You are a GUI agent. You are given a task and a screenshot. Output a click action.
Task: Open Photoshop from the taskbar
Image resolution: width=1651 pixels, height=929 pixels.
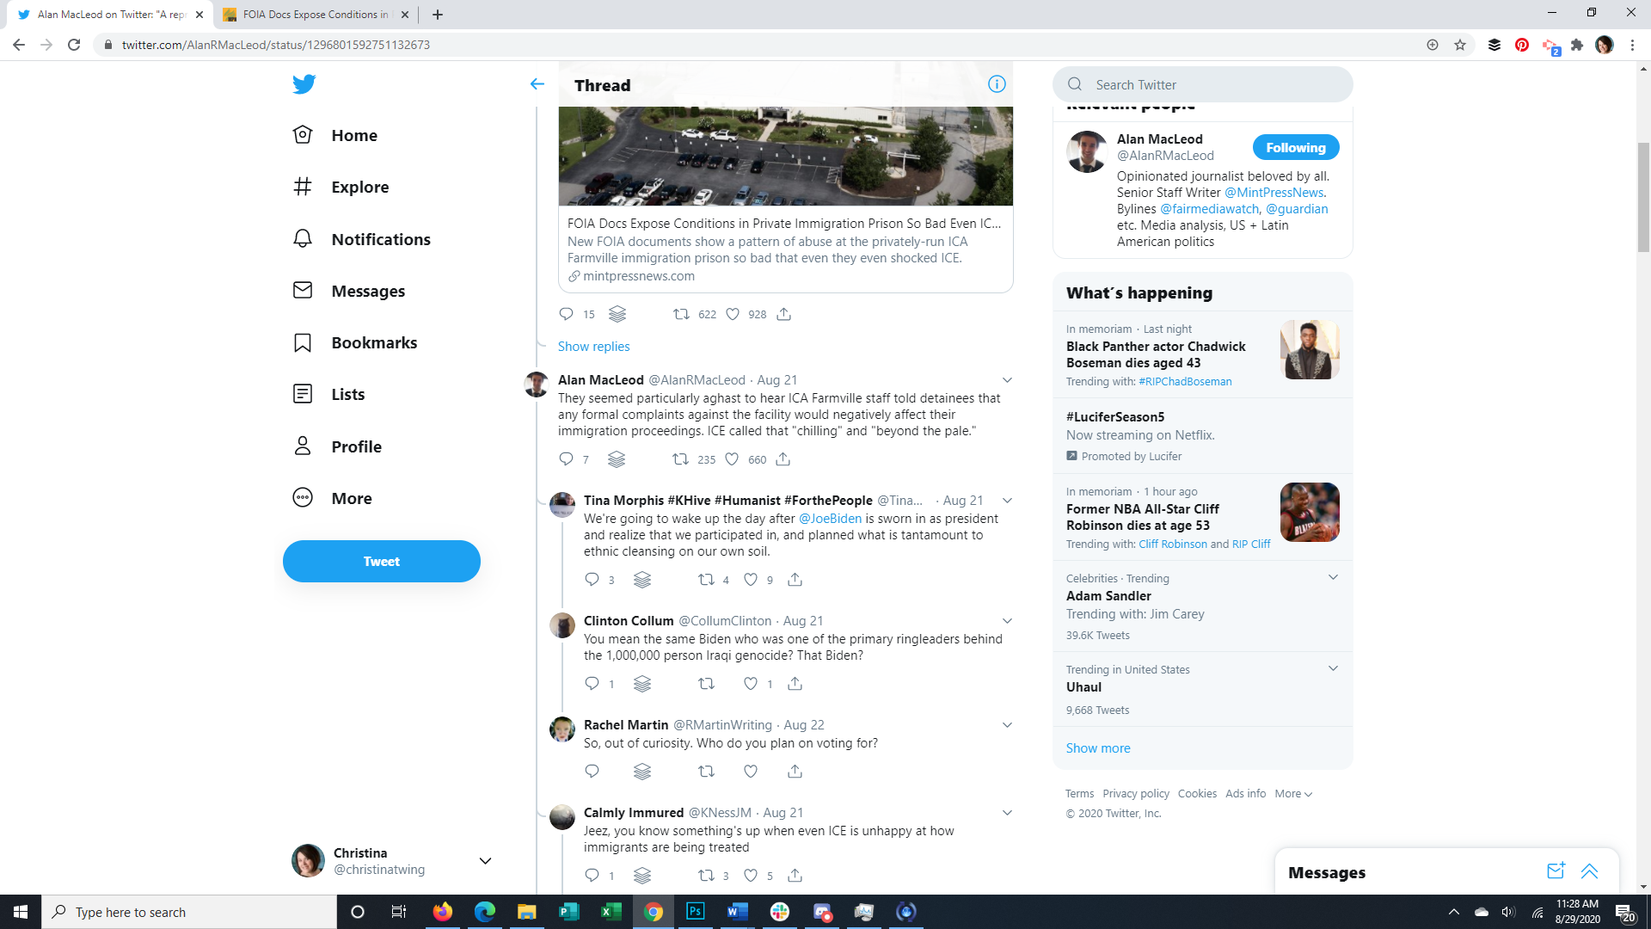click(x=695, y=912)
